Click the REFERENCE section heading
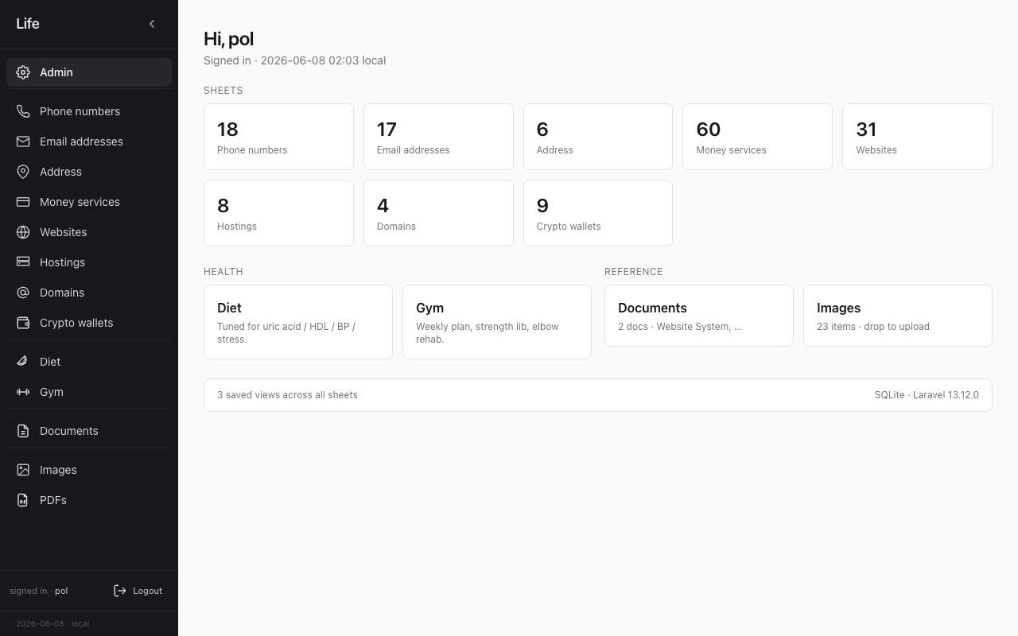1018x636 pixels. click(634, 272)
